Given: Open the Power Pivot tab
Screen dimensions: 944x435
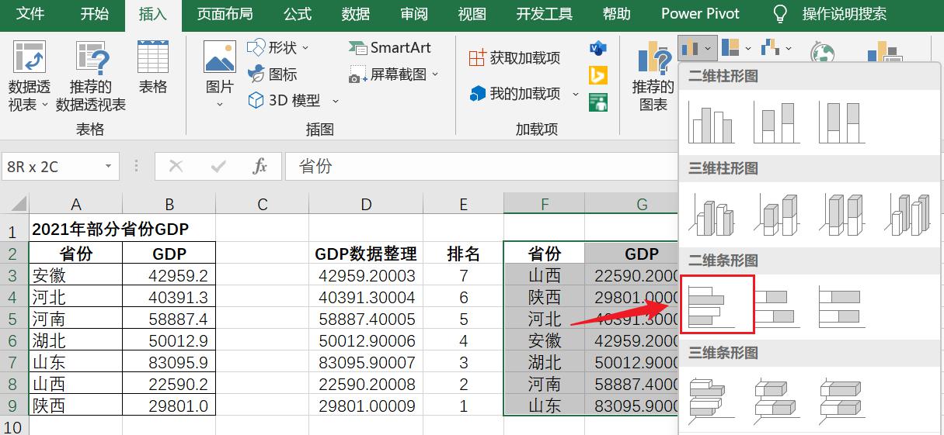Looking at the screenshot, I should [701, 14].
